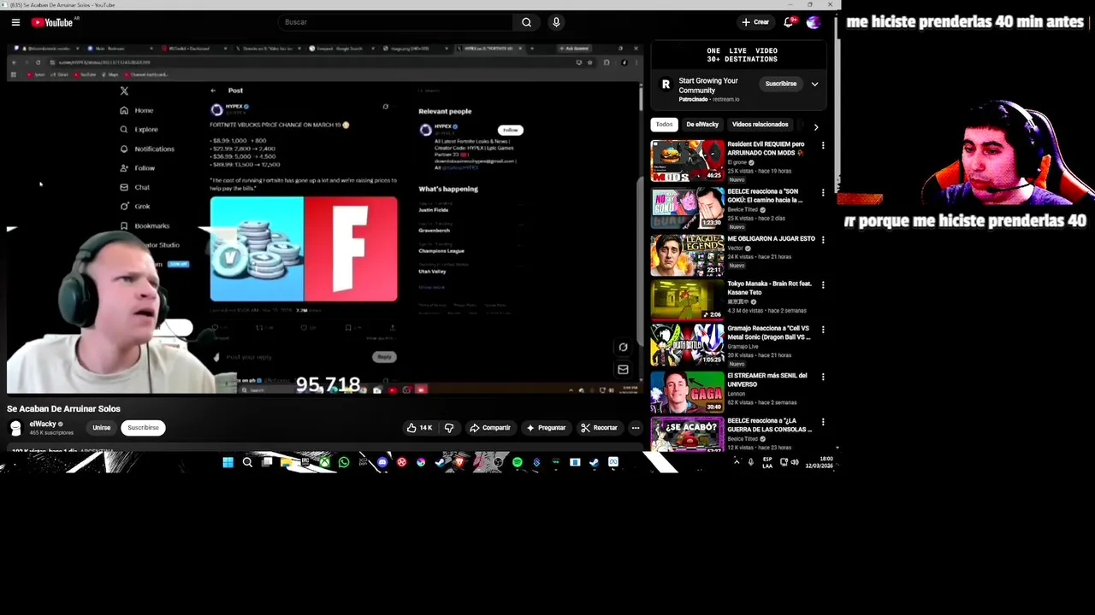
Task: Click the Buscar search field
Action: (395, 22)
